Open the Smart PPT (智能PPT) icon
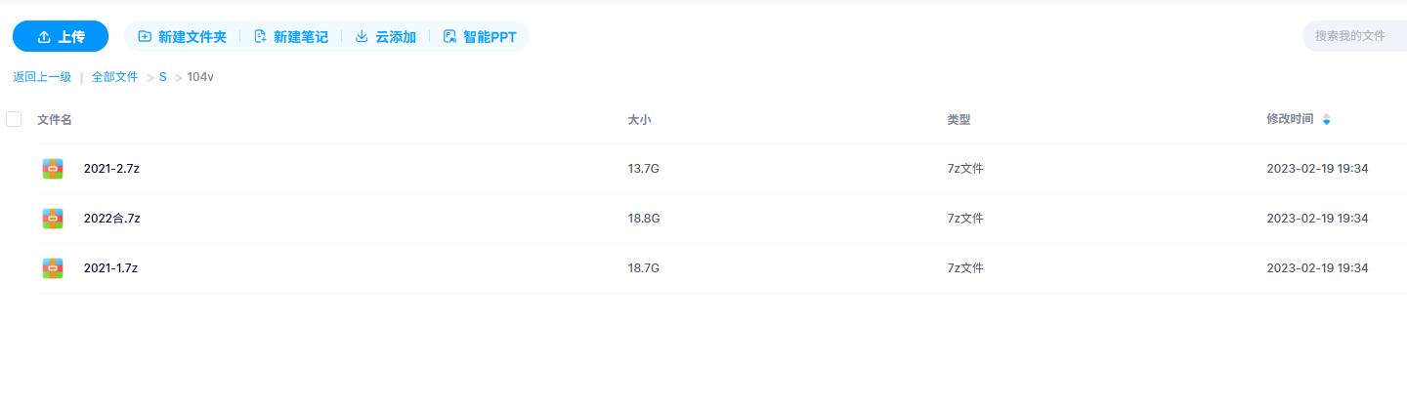Image resolution: width=1407 pixels, height=405 pixels. 449,37
